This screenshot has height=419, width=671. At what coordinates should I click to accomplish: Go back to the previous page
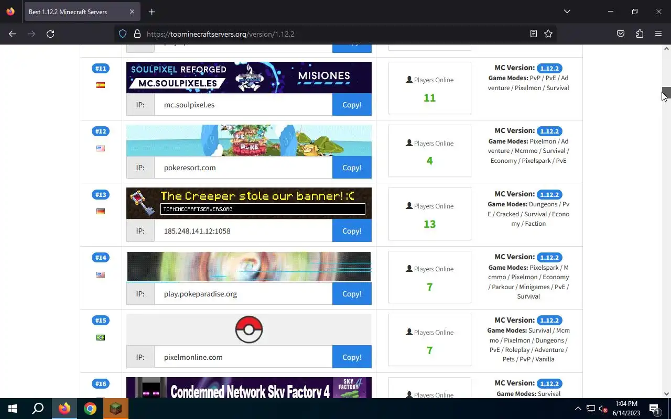click(13, 34)
